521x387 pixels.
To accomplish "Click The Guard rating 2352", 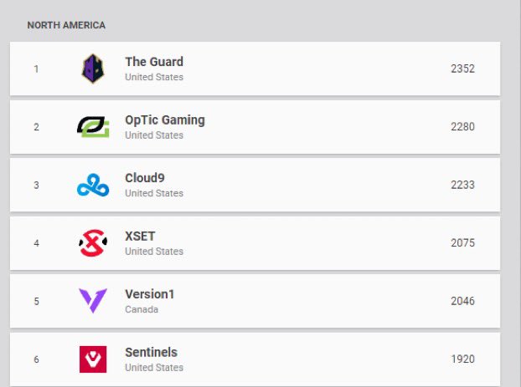I will 462,69.
